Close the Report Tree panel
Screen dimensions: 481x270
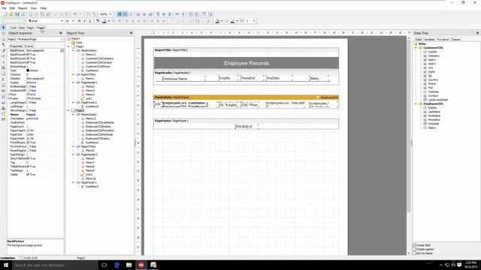click(x=131, y=33)
